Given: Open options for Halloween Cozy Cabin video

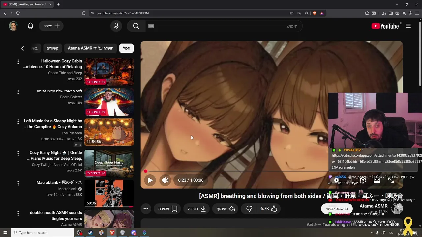Looking at the screenshot, I should 18,62.
